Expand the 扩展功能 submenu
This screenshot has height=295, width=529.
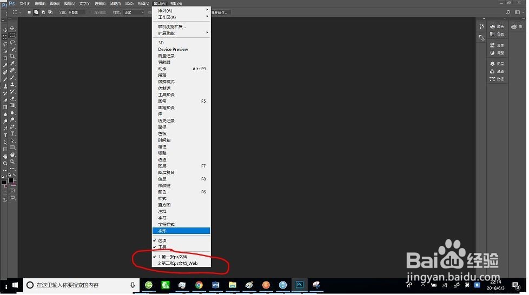pyautogui.click(x=181, y=33)
